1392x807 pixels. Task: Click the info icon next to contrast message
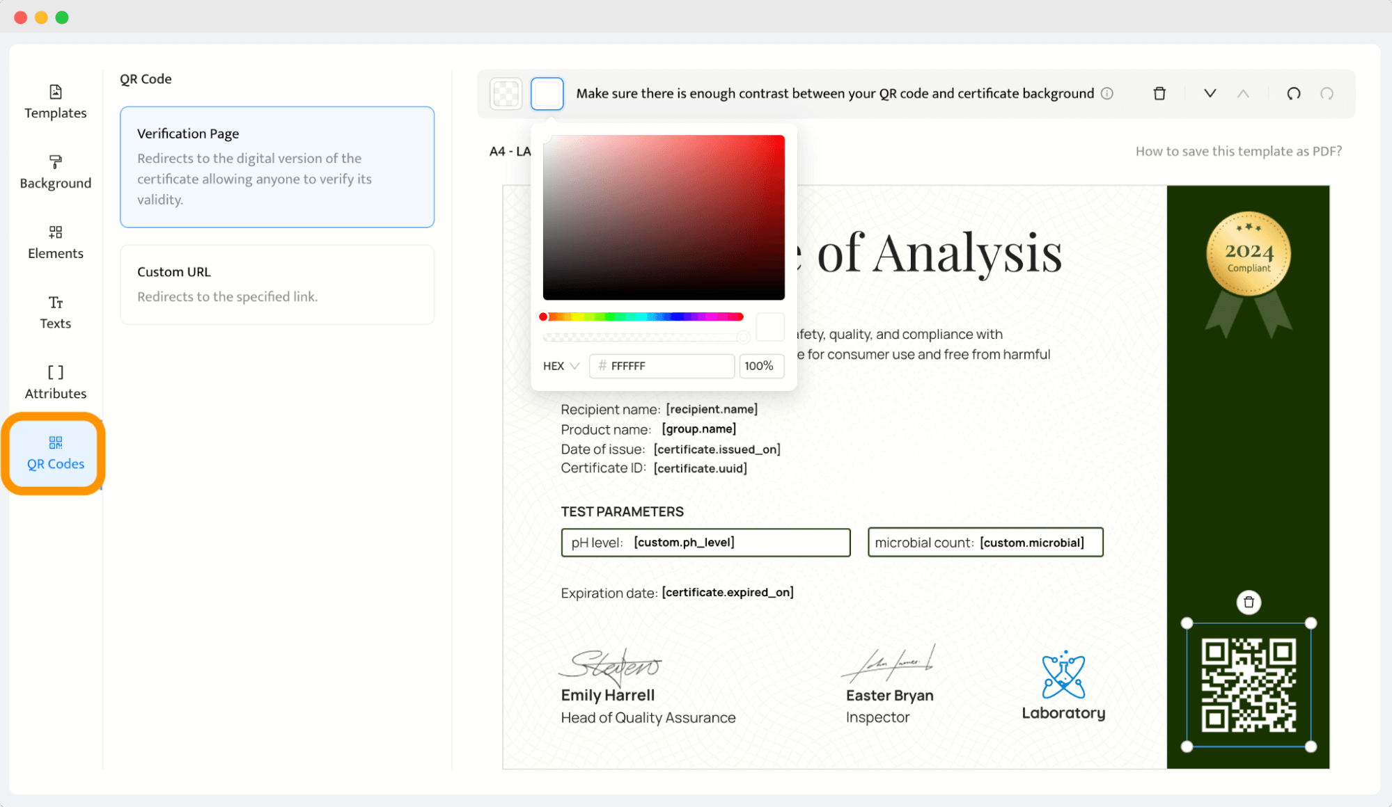(x=1107, y=93)
